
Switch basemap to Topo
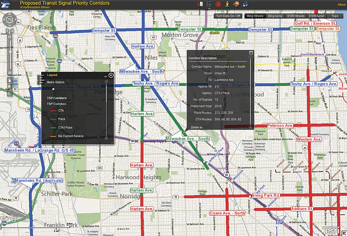334,16
